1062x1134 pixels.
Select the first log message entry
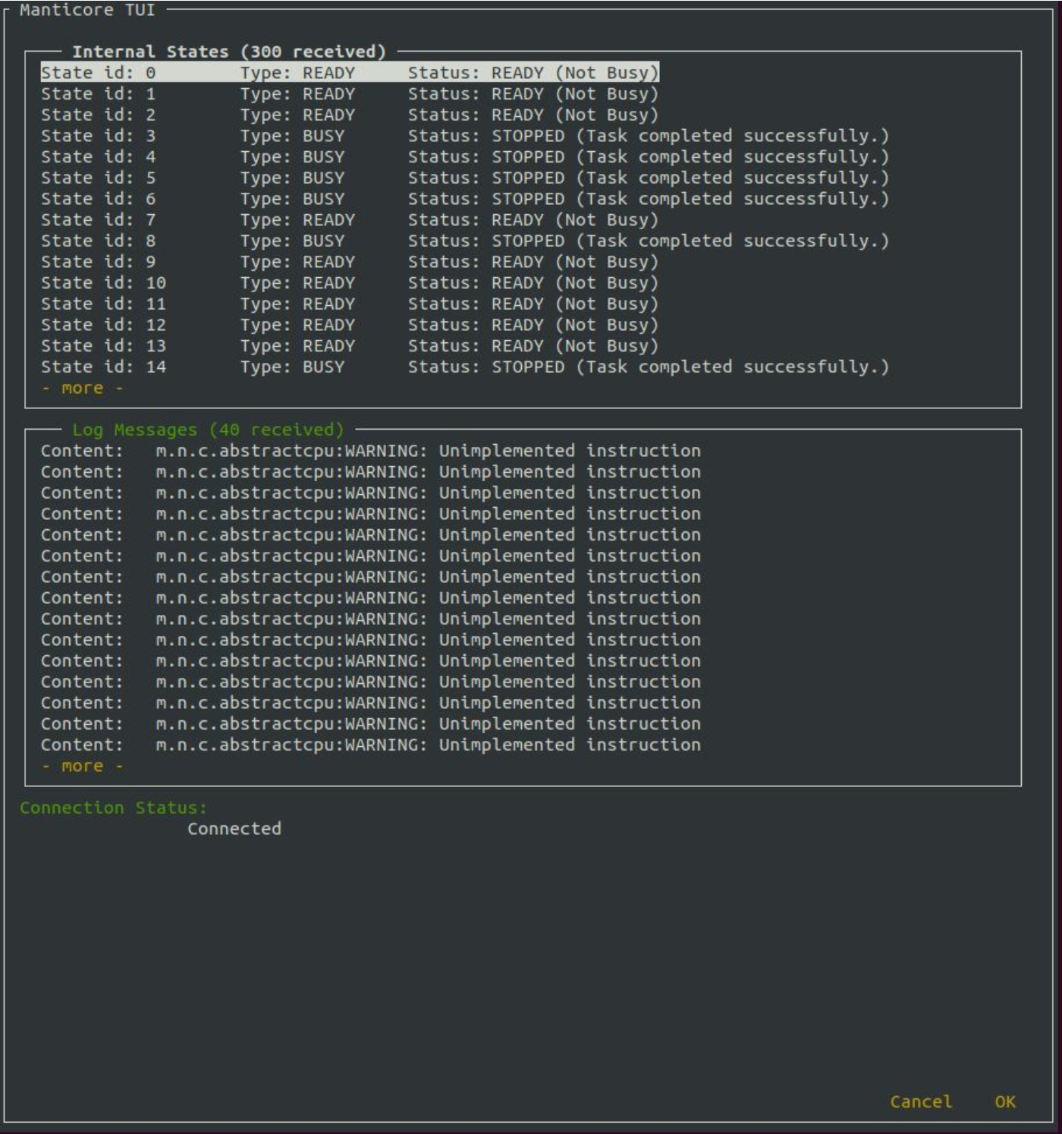(x=370, y=451)
